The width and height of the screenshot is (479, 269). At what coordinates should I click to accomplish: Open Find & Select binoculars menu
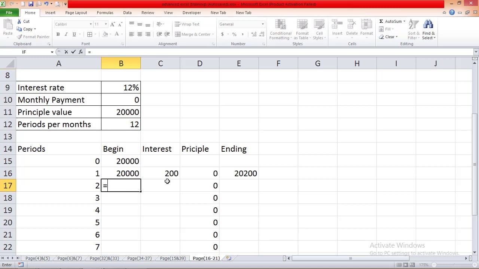tap(428, 30)
